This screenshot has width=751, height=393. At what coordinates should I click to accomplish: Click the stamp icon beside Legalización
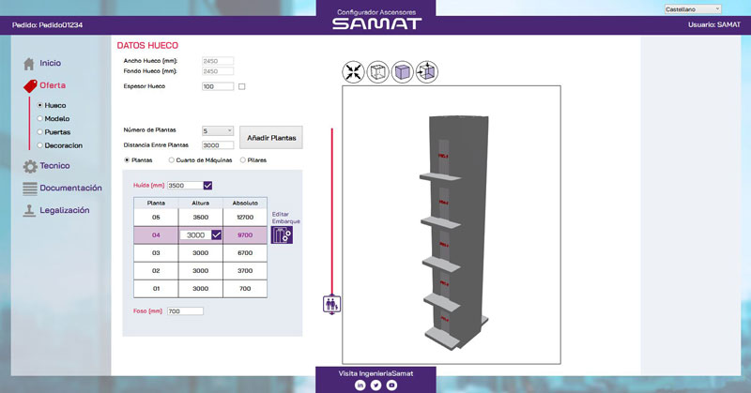[x=30, y=211]
